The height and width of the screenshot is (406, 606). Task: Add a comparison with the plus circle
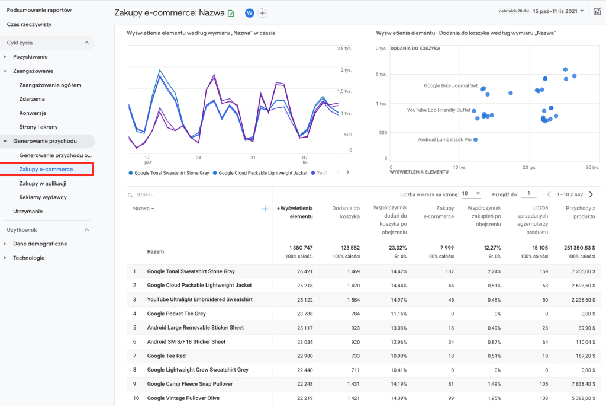pos(262,13)
